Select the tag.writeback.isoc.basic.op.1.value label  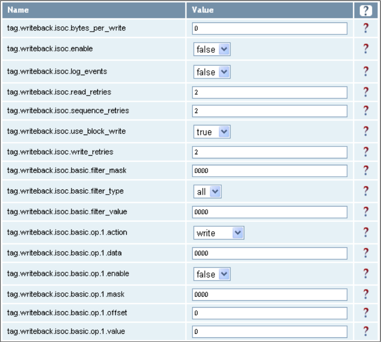click(66, 331)
